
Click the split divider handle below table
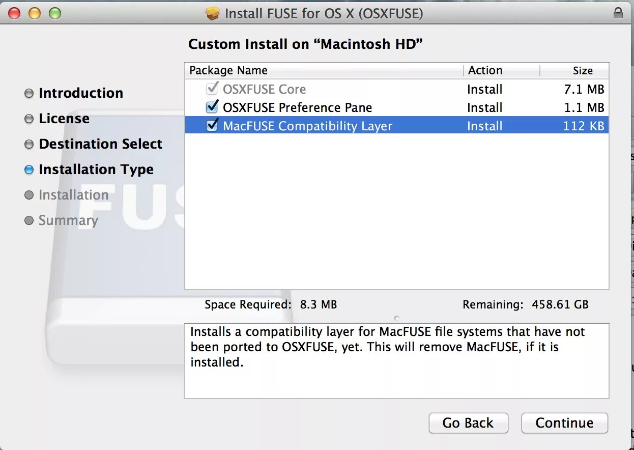397,318
